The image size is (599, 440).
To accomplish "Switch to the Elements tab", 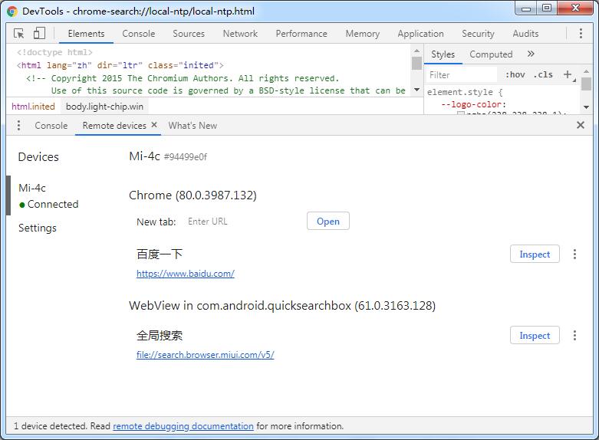I will coord(86,34).
